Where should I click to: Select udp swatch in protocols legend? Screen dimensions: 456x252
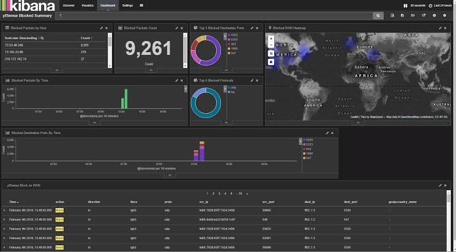229,87
